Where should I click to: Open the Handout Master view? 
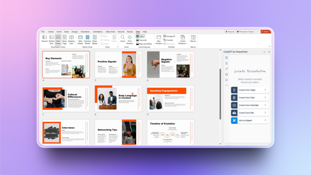(x=87, y=39)
